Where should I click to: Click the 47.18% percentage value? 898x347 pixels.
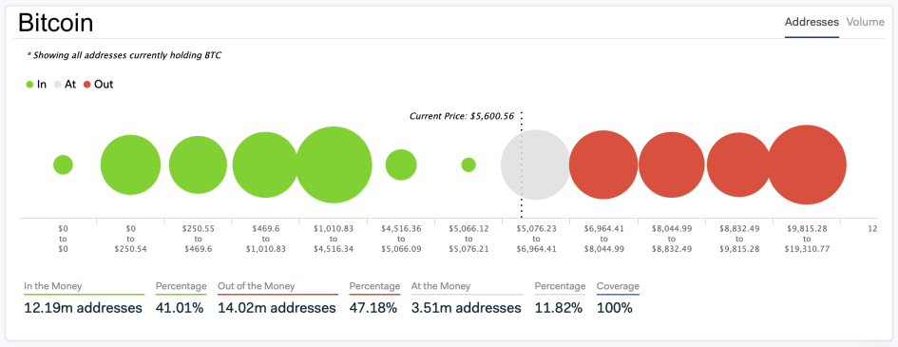373,307
